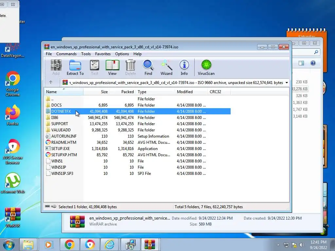The width and height of the screenshot is (335, 251).
Task: Open WinRAR desktop shortcut
Action: coord(13,217)
